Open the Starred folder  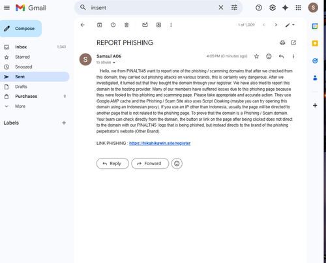coord(35,57)
